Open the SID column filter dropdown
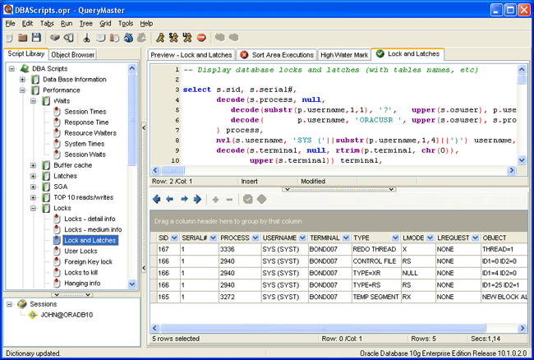534x360 pixels. (x=174, y=238)
